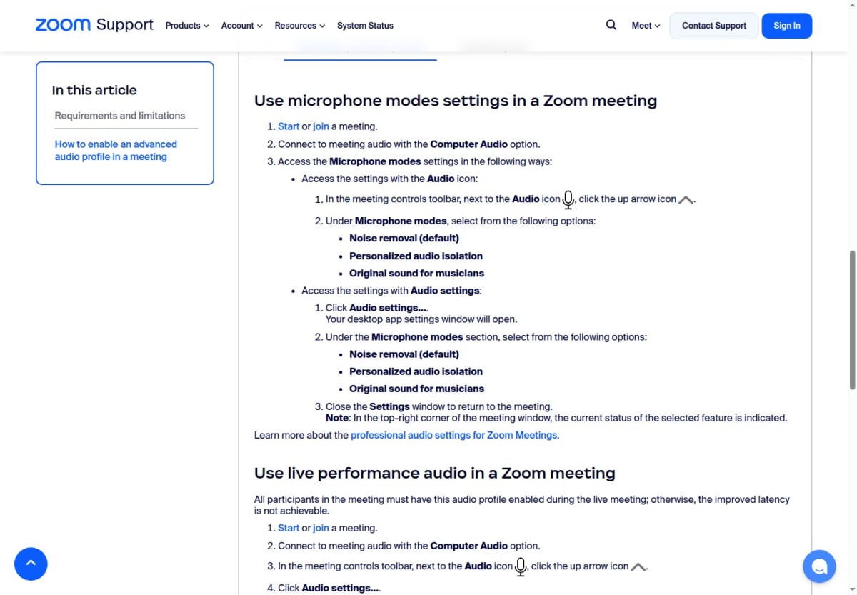857x595 pixels.
Task: Click up arrow icon in live performance step
Action: tap(638, 566)
